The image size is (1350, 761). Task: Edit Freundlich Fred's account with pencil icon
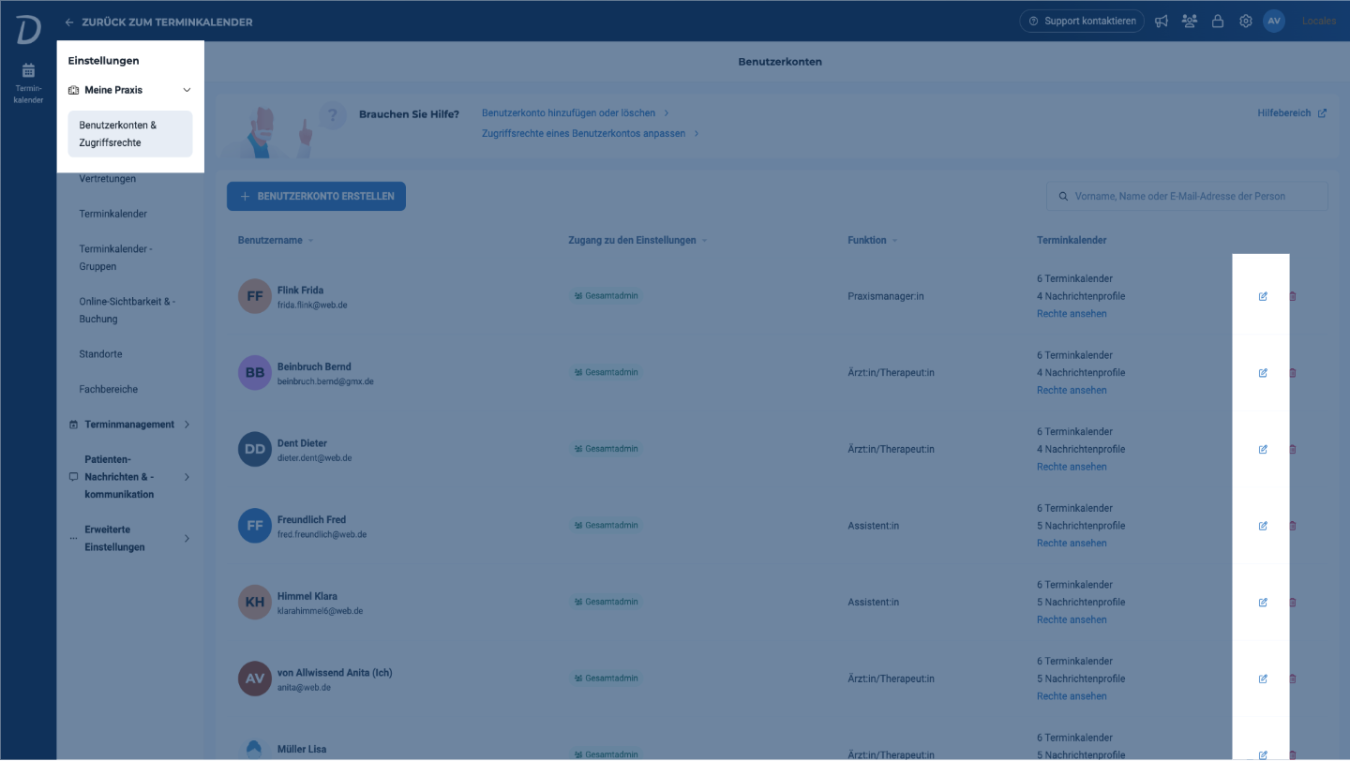pyautogui.click(x=1263, y=526)
